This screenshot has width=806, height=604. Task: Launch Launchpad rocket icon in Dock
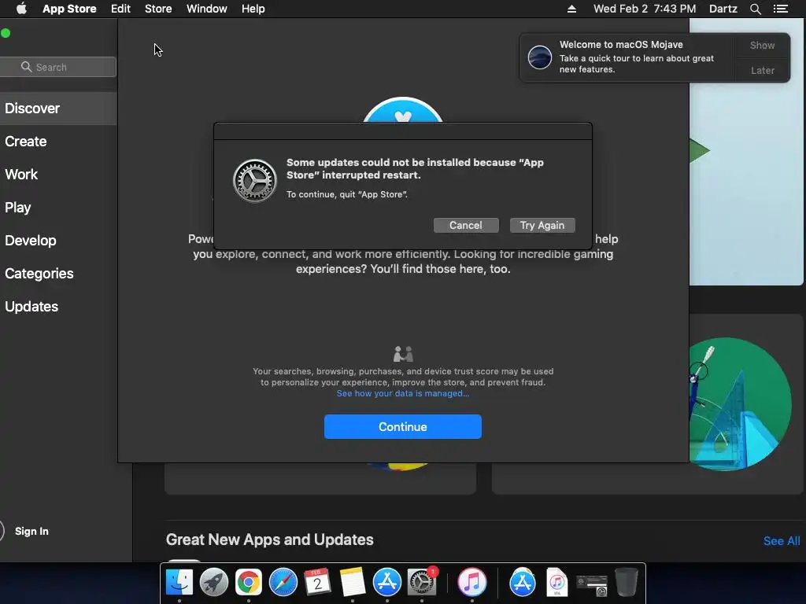[214, 583]
